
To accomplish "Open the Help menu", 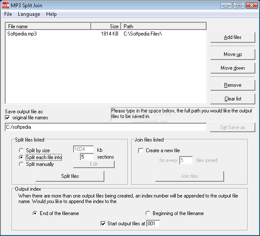I will (x=51, y=14).
